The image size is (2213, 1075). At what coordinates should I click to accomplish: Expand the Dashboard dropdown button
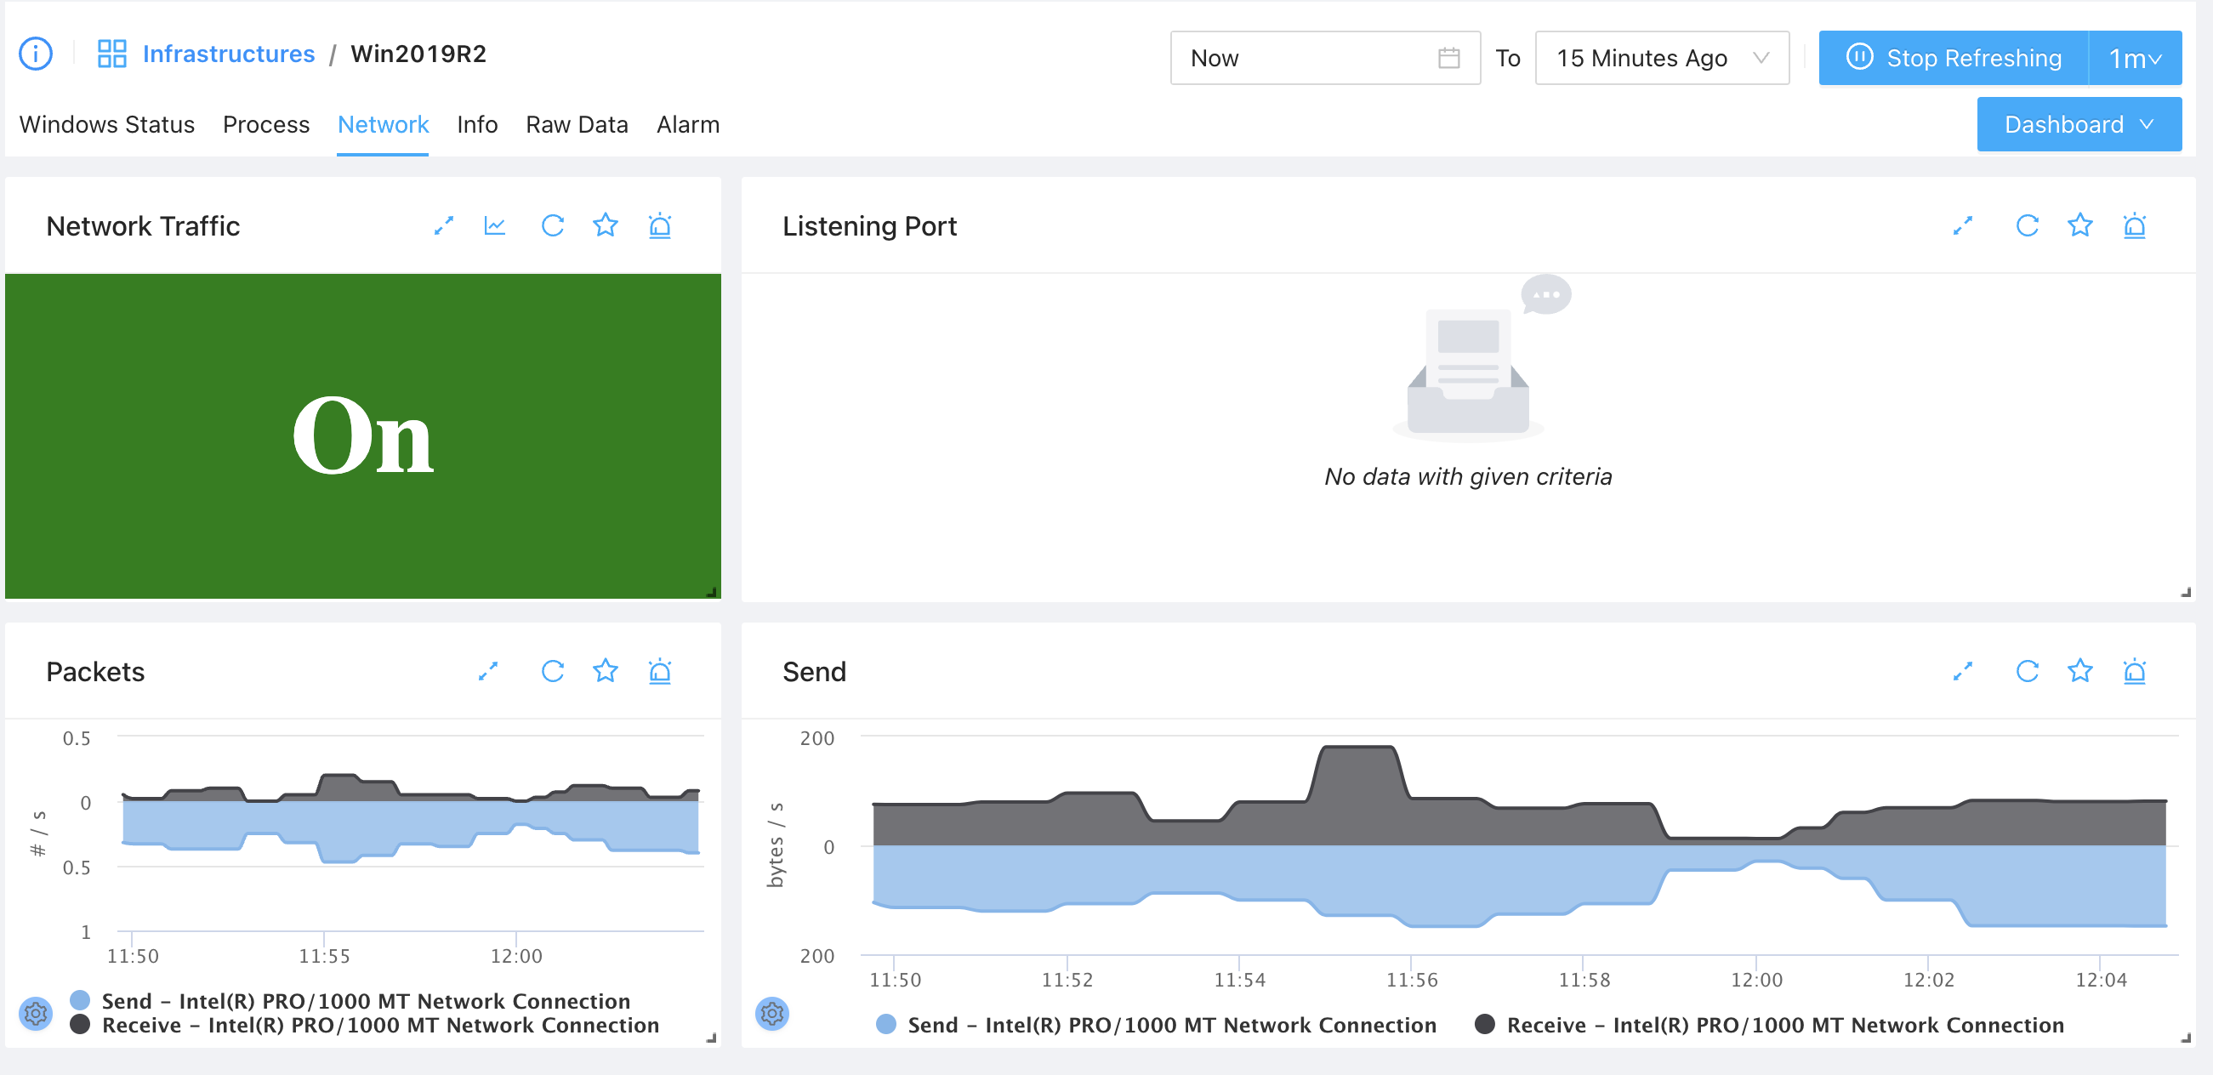coord(2078,125)
